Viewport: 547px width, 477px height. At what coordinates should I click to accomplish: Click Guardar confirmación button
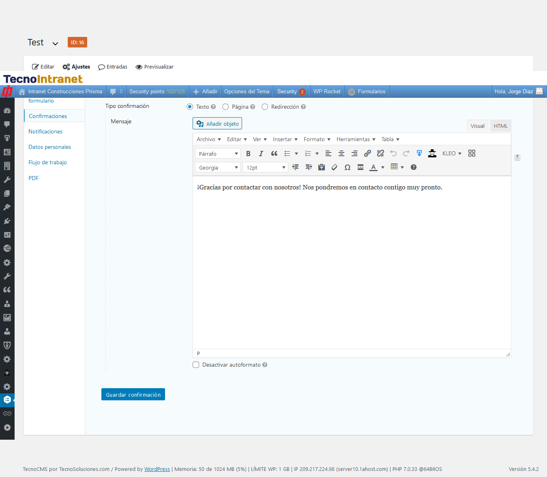(133, 395)
